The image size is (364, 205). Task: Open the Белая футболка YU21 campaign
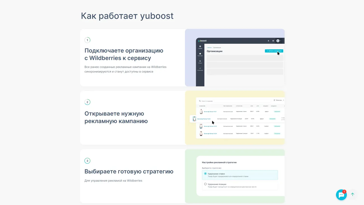(x=210, y=112)
